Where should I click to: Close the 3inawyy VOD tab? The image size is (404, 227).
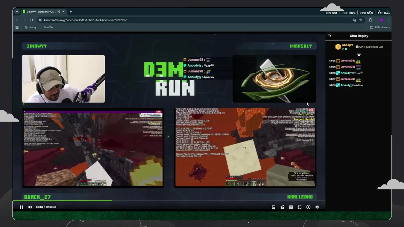pyautogui.click(x=63, y=12)
